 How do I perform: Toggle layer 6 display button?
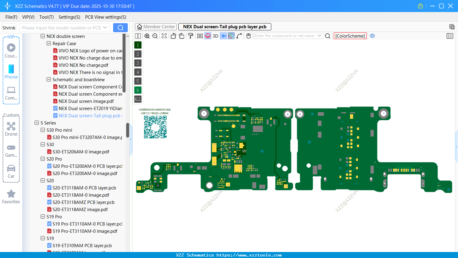click(137, 90)
